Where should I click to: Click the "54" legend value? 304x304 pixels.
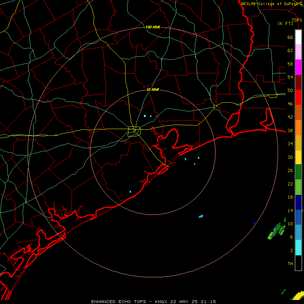pyautogui.click(x=290, y=77)
